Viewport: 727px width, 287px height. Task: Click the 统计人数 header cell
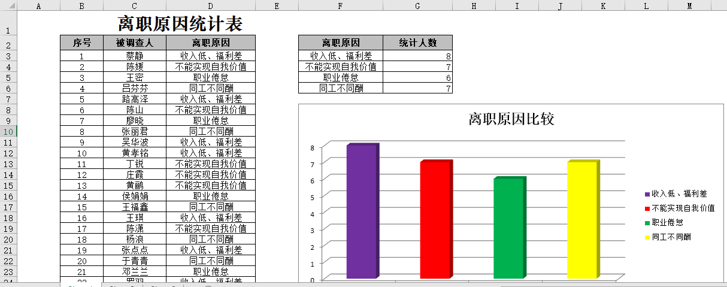point(417,43)
